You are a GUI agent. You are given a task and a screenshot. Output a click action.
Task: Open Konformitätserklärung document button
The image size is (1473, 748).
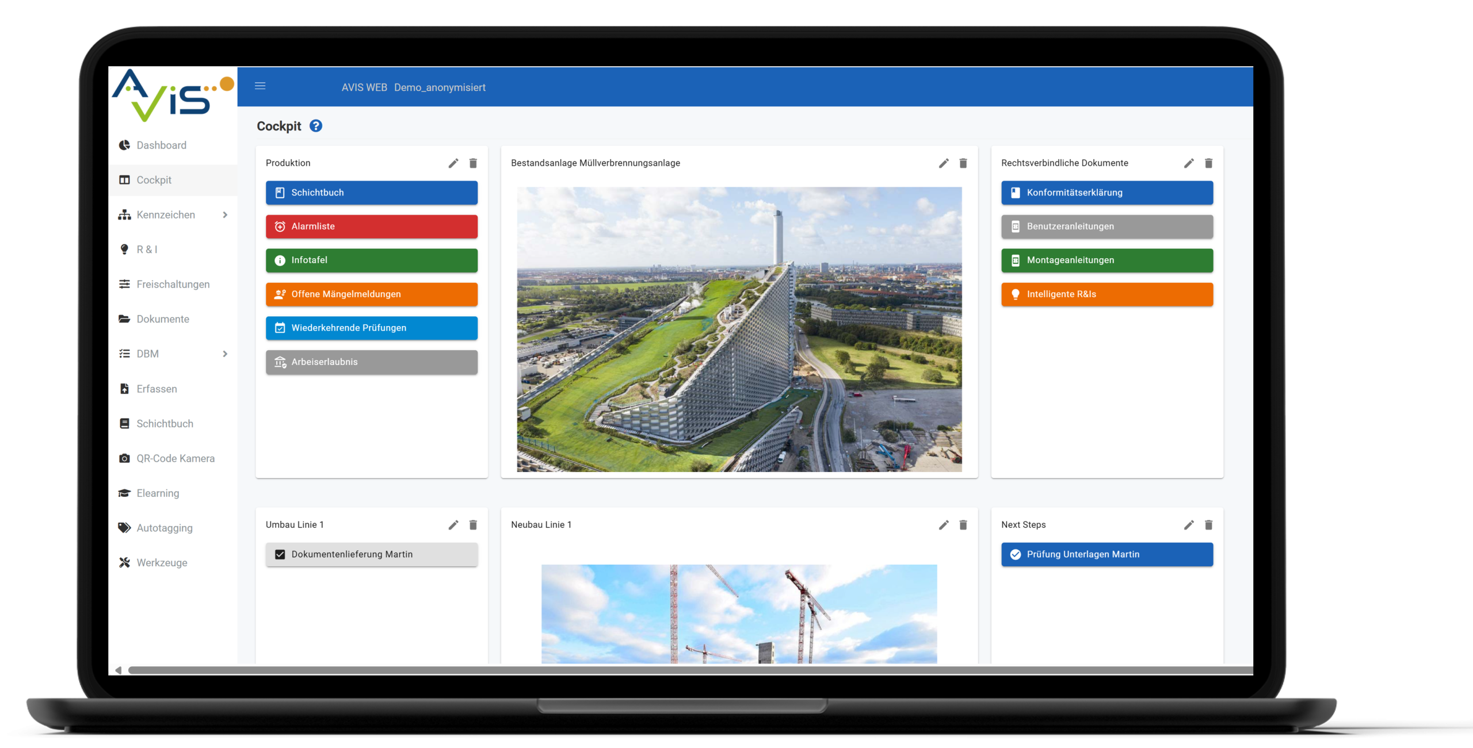(x=1106, y=193)
